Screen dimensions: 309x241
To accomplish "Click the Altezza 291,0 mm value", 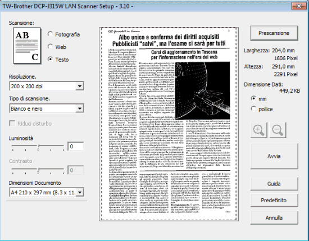I will point(283,67).
